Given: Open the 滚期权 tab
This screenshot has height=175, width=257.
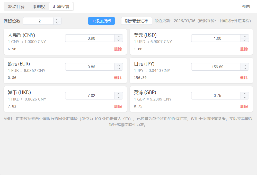Looking at the screenshot, I should point(39,6).
